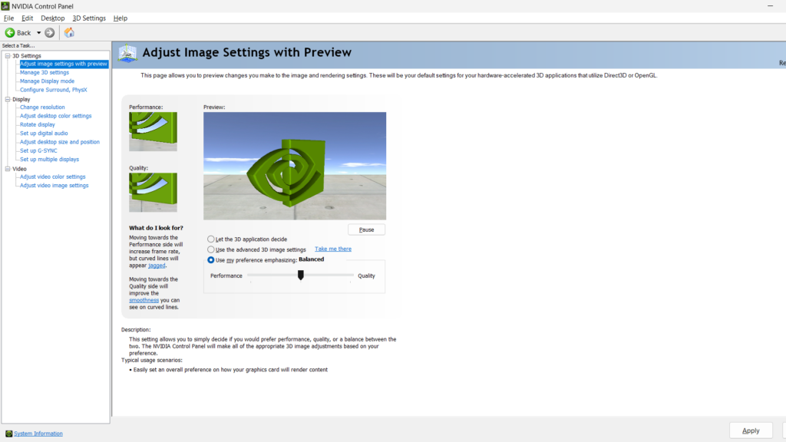The image size is (786, 442).
Task: Open the Desktop menu
Action: (52, 18)
